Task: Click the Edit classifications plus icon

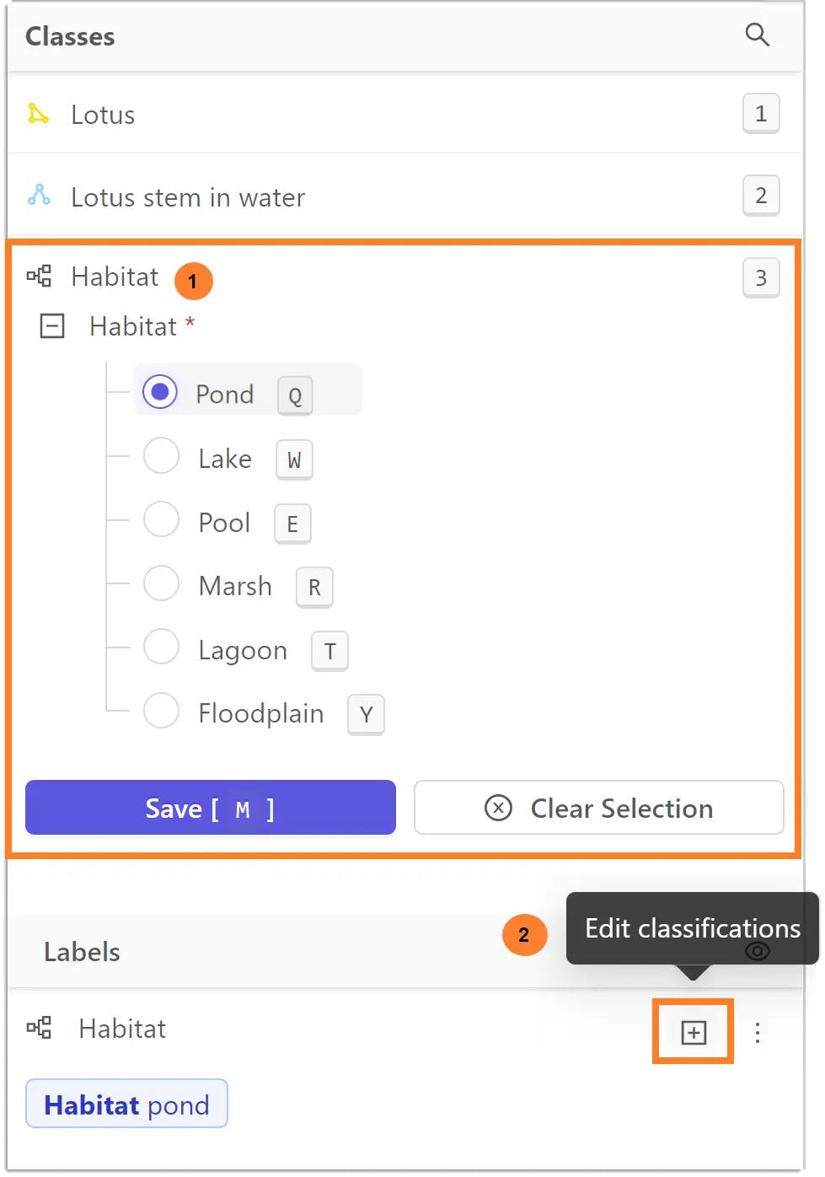Action: 693,1032
